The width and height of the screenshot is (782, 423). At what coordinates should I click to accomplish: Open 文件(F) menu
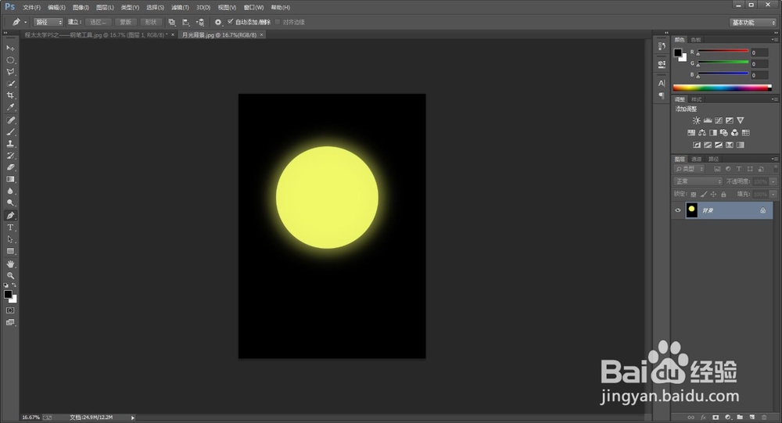click(31, 8)
